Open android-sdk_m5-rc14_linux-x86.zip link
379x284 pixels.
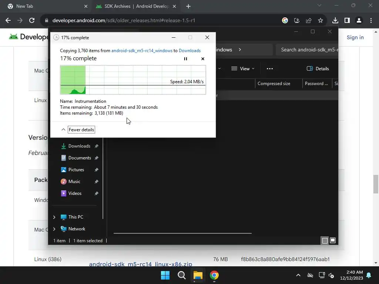tap(141, 264)
